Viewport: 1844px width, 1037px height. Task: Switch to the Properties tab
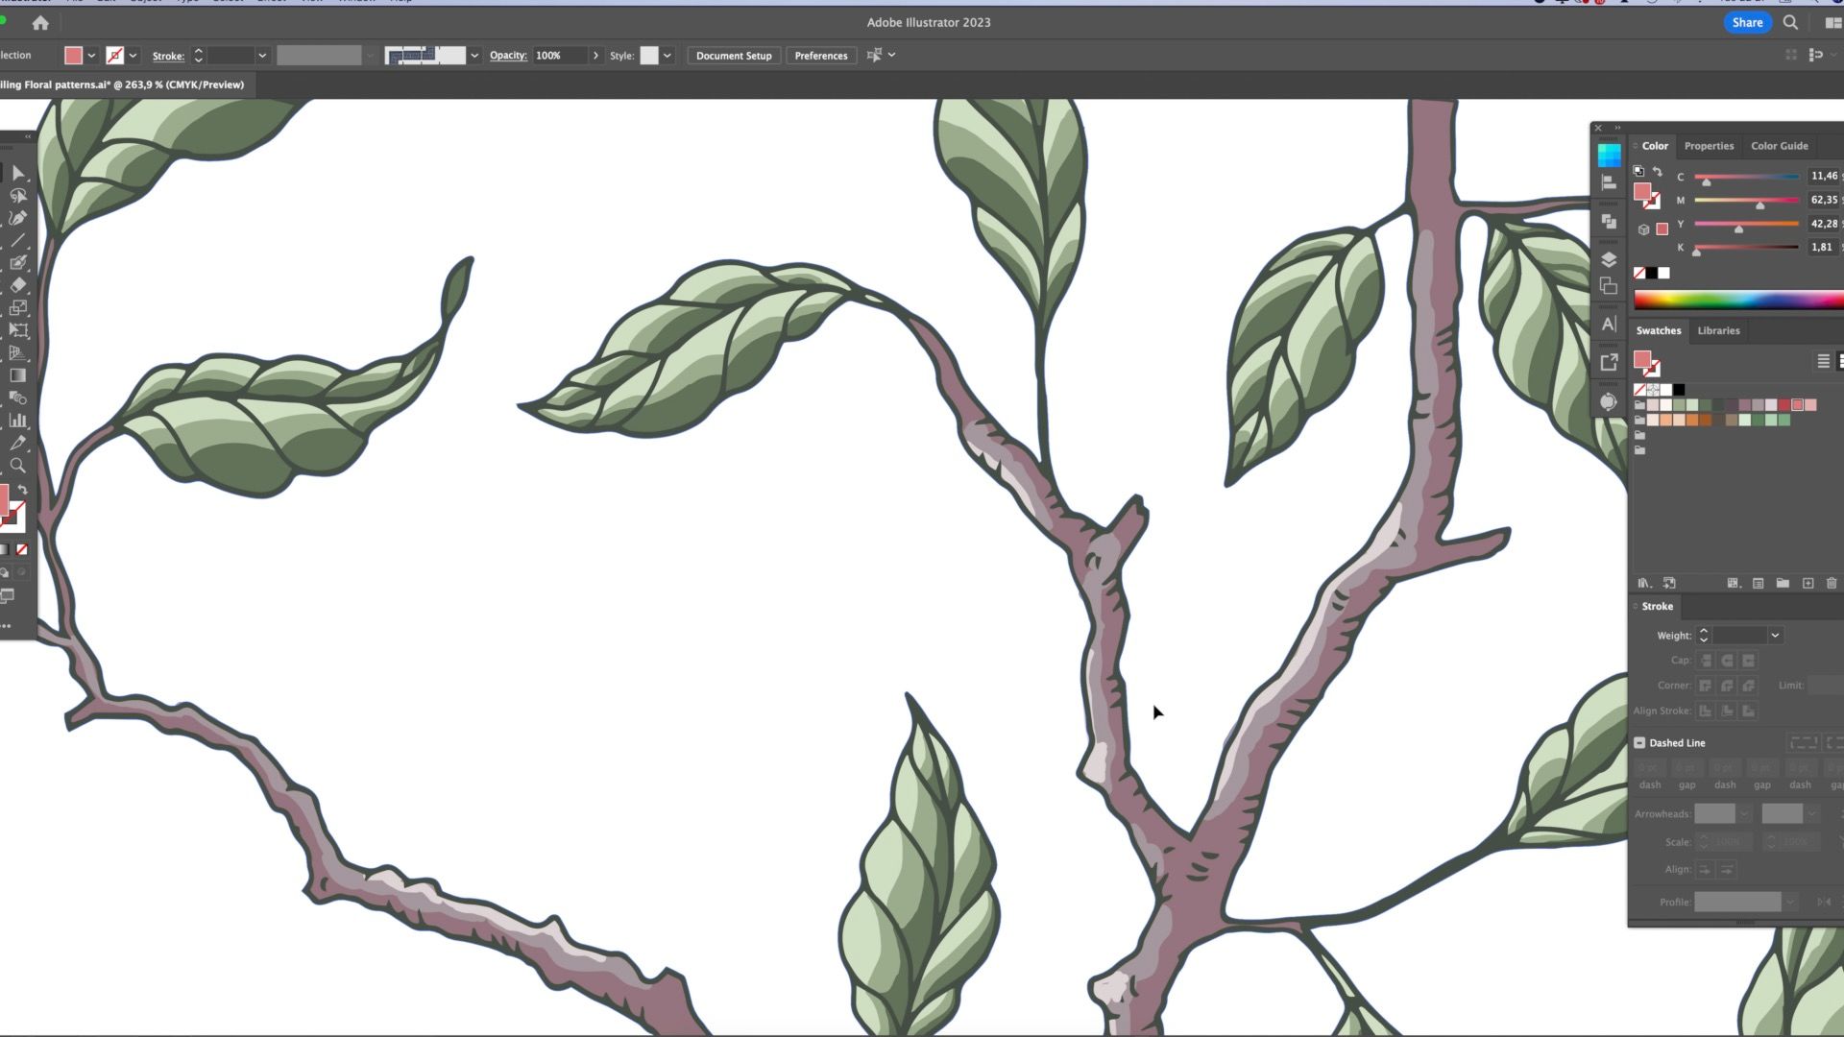pyautogui.click(x=1709, y=146)
